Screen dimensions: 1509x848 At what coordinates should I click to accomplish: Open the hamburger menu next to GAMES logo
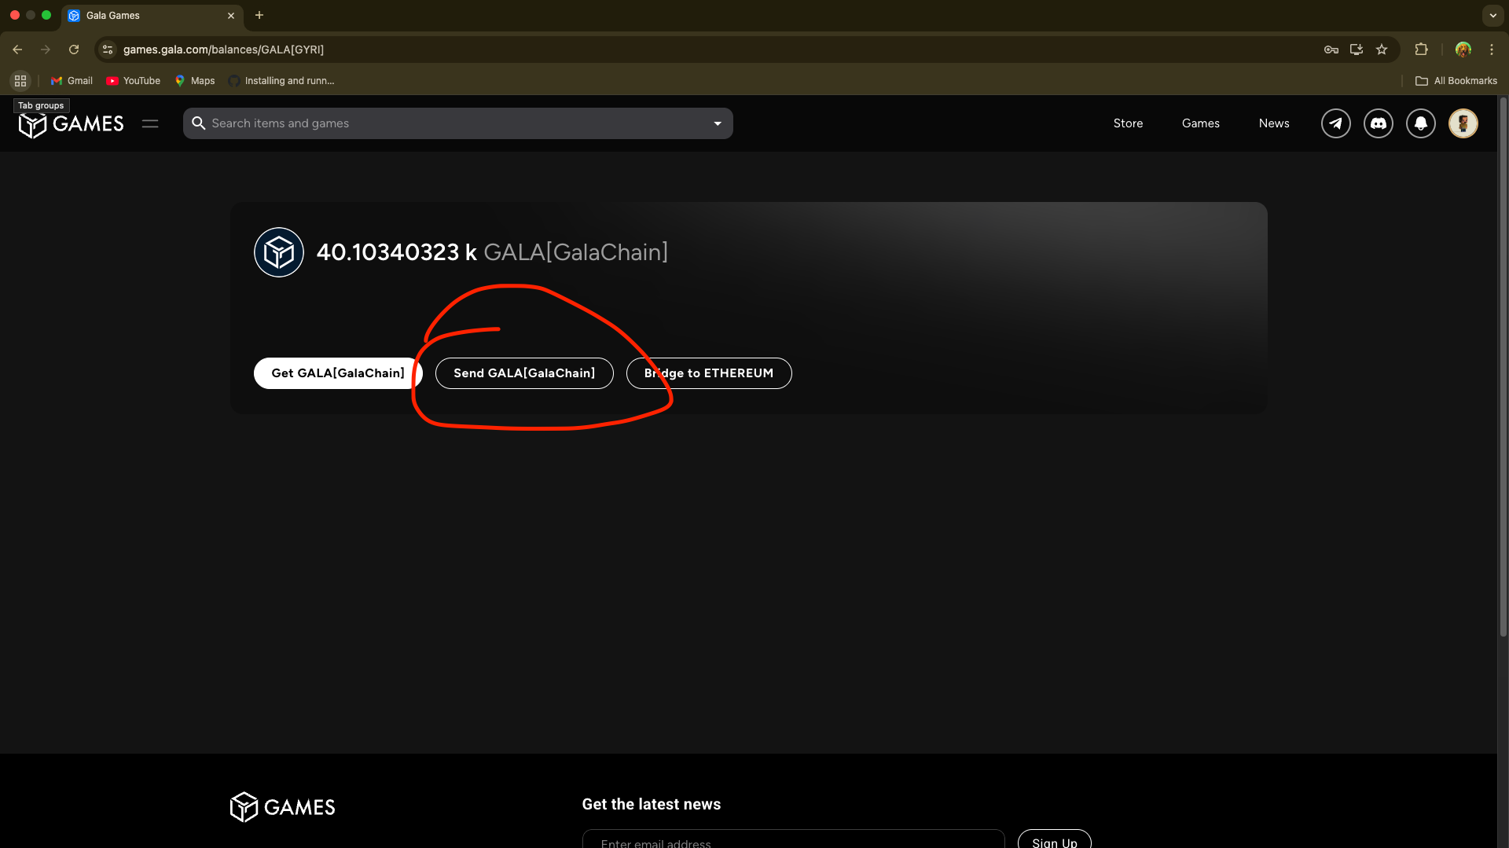point(150,123)
